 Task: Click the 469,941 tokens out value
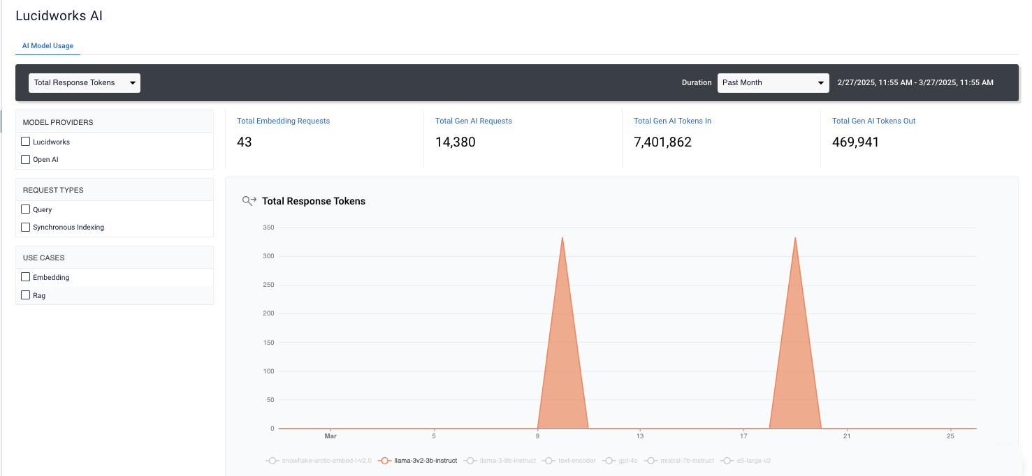[856, 142]
